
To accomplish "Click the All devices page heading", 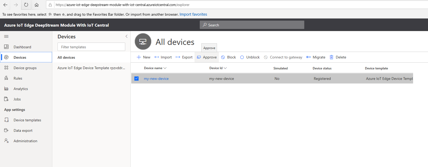I will click(175, 42).
